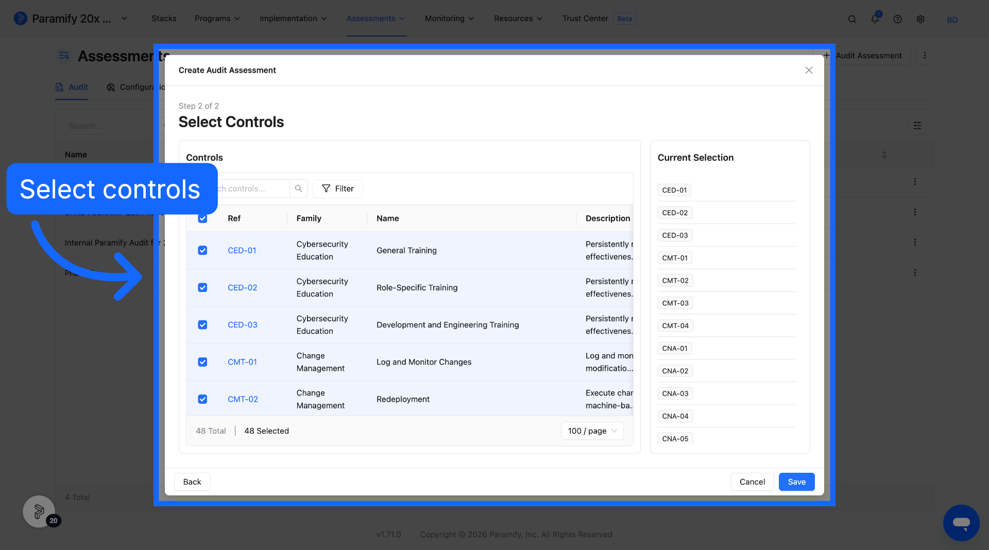Open the CED-01 control link
The height and width of the screenshot is (550, 989).
click(242, 250)
